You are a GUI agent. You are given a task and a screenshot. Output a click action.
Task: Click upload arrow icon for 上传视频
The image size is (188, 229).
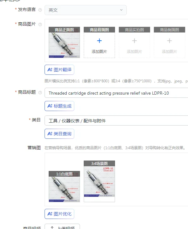coord(52,228)
